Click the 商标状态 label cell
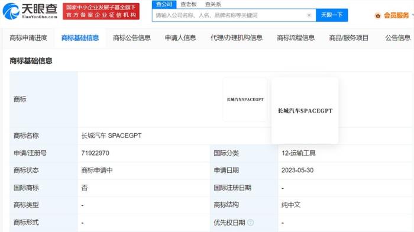 tap(44, 170)
